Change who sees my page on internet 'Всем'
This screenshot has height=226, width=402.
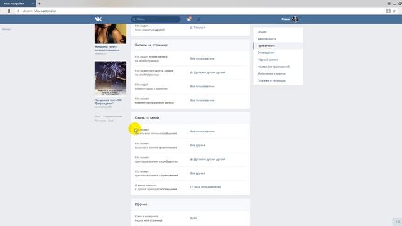194,218
